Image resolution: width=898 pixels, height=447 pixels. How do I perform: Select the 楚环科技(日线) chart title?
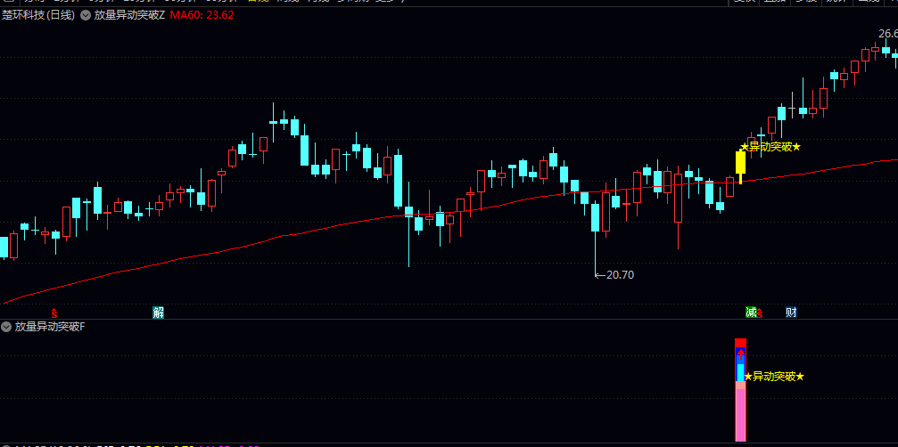click(38, 15)
